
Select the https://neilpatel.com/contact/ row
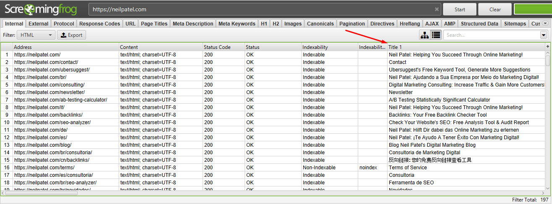tap(273, 62)
